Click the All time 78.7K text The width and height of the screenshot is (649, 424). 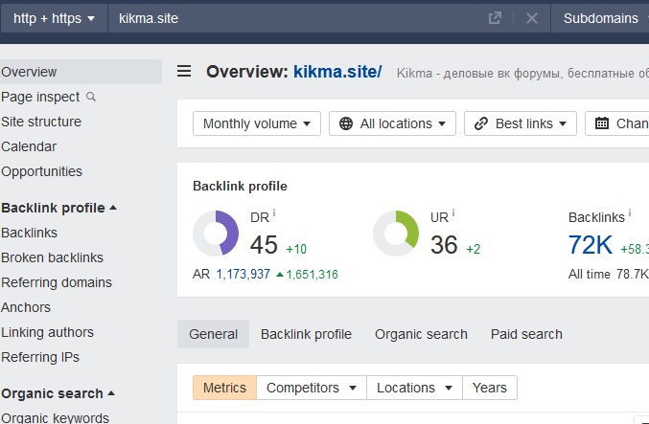coord(609,274)
